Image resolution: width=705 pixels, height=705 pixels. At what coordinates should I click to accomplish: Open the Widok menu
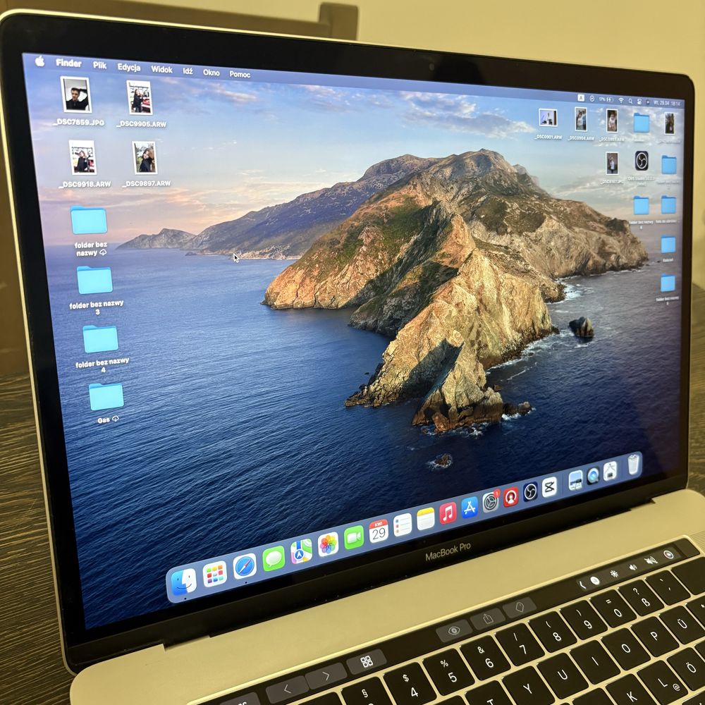162,69
